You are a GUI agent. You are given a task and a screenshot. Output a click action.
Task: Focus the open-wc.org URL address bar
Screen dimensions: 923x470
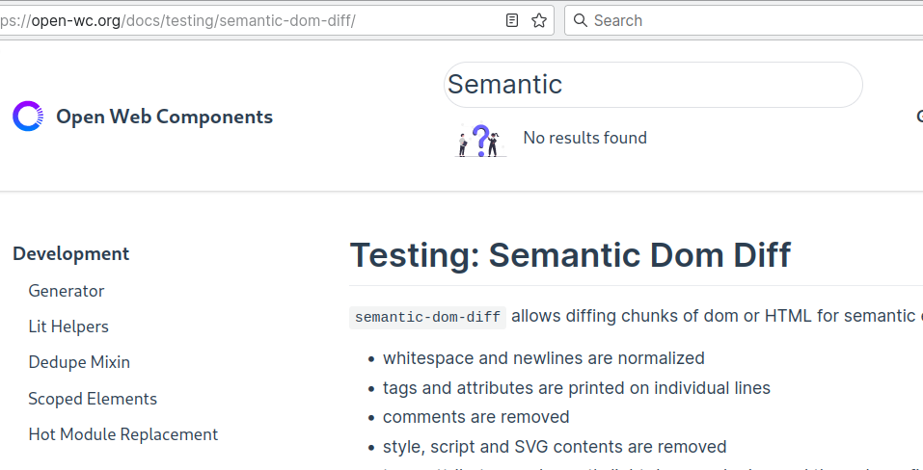coord(241,20)
